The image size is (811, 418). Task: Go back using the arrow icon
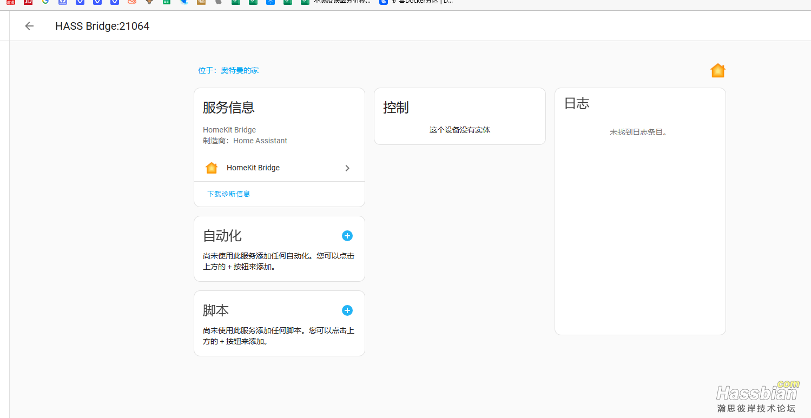click(x=29, y=26)
